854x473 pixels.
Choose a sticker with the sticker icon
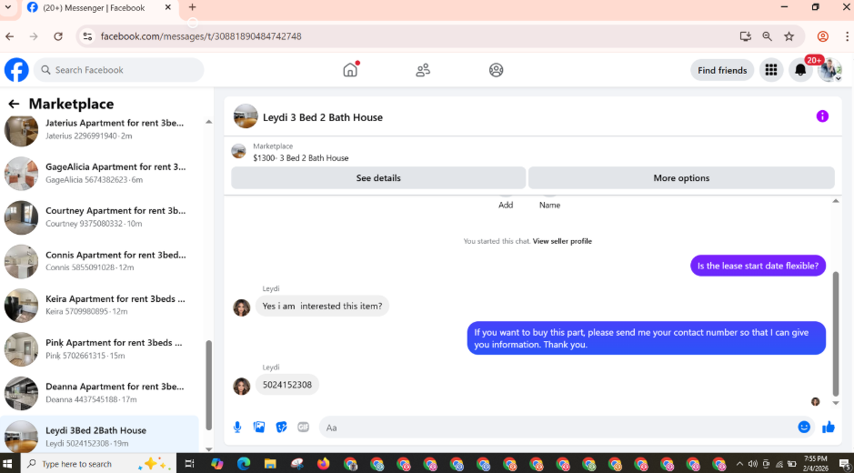[281, 428]
